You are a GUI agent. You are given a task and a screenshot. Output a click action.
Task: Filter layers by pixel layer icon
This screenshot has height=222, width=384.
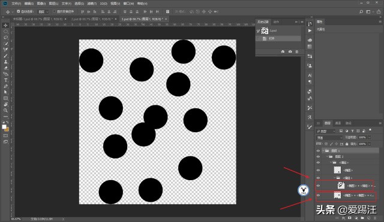(x=341, y=131)
